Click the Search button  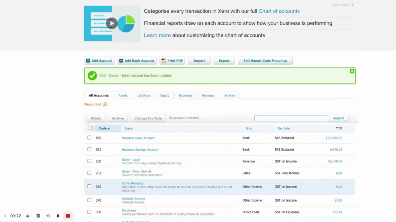(x=339, y=118)
